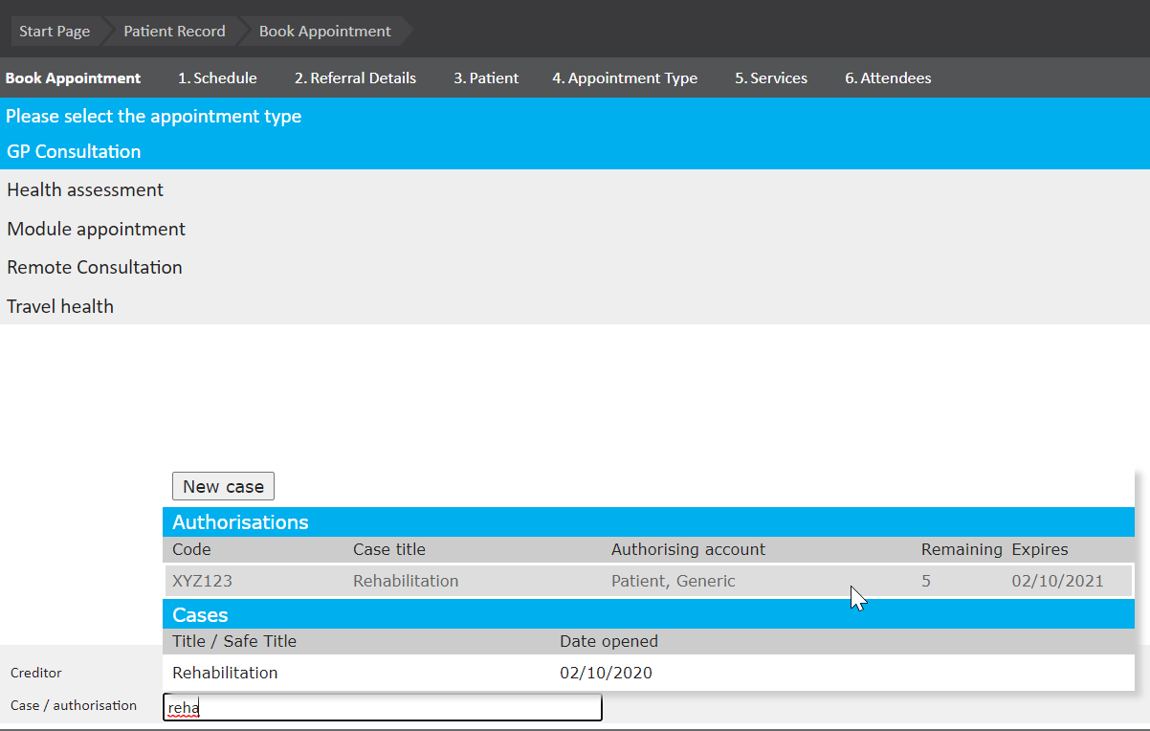Switch to 6. Attendees tab
Screen dimensions: 1150x731
pyautogui.click(x=887, y=78)
